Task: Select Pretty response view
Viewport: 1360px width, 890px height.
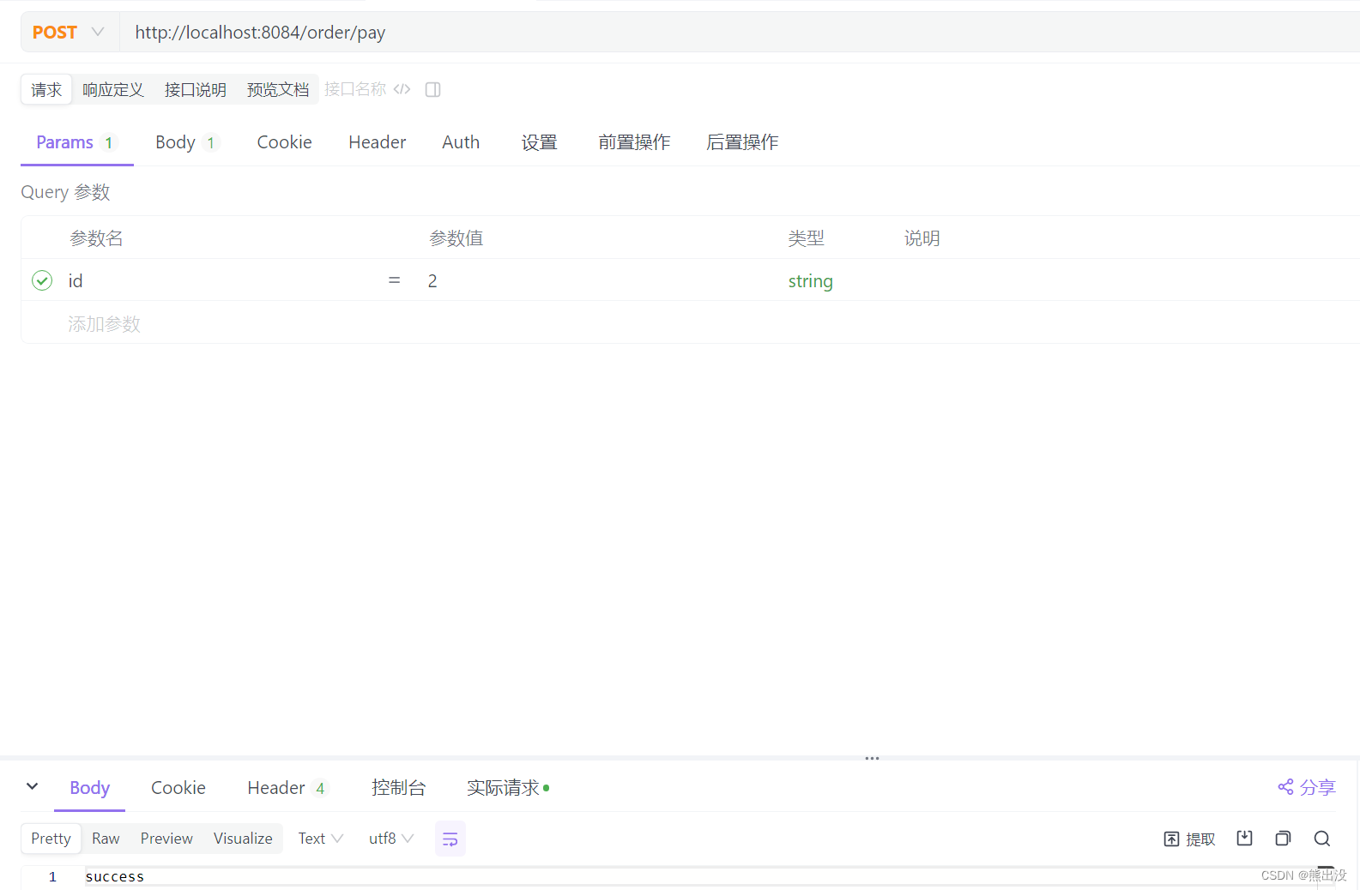Action: click(51, 839)
